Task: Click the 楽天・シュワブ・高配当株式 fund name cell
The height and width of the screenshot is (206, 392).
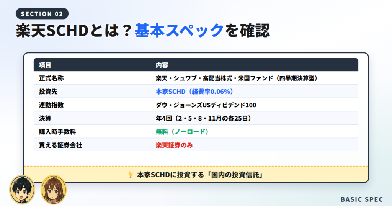Action: pos(237,78)
